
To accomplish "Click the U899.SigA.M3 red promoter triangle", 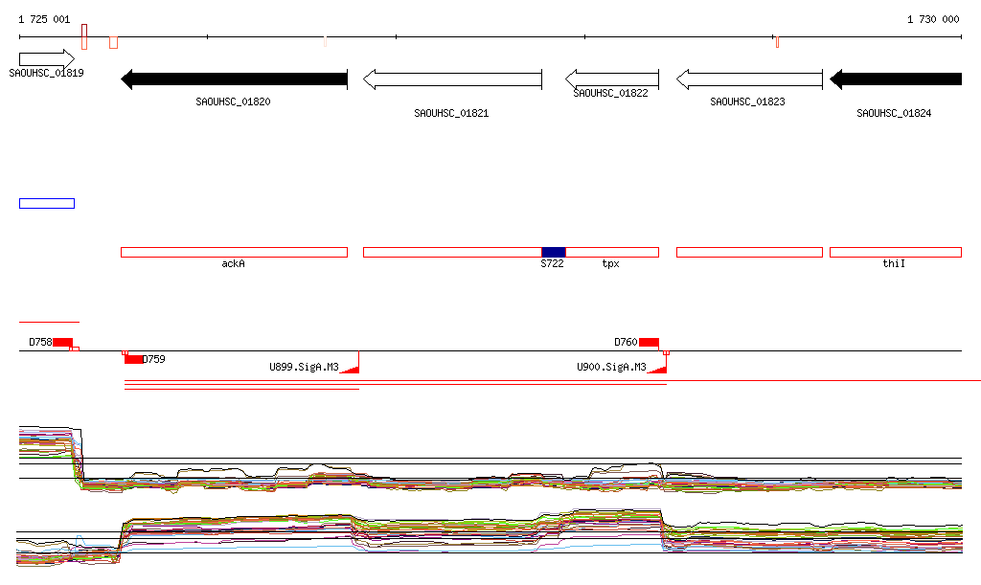I will tap(351, 367).
